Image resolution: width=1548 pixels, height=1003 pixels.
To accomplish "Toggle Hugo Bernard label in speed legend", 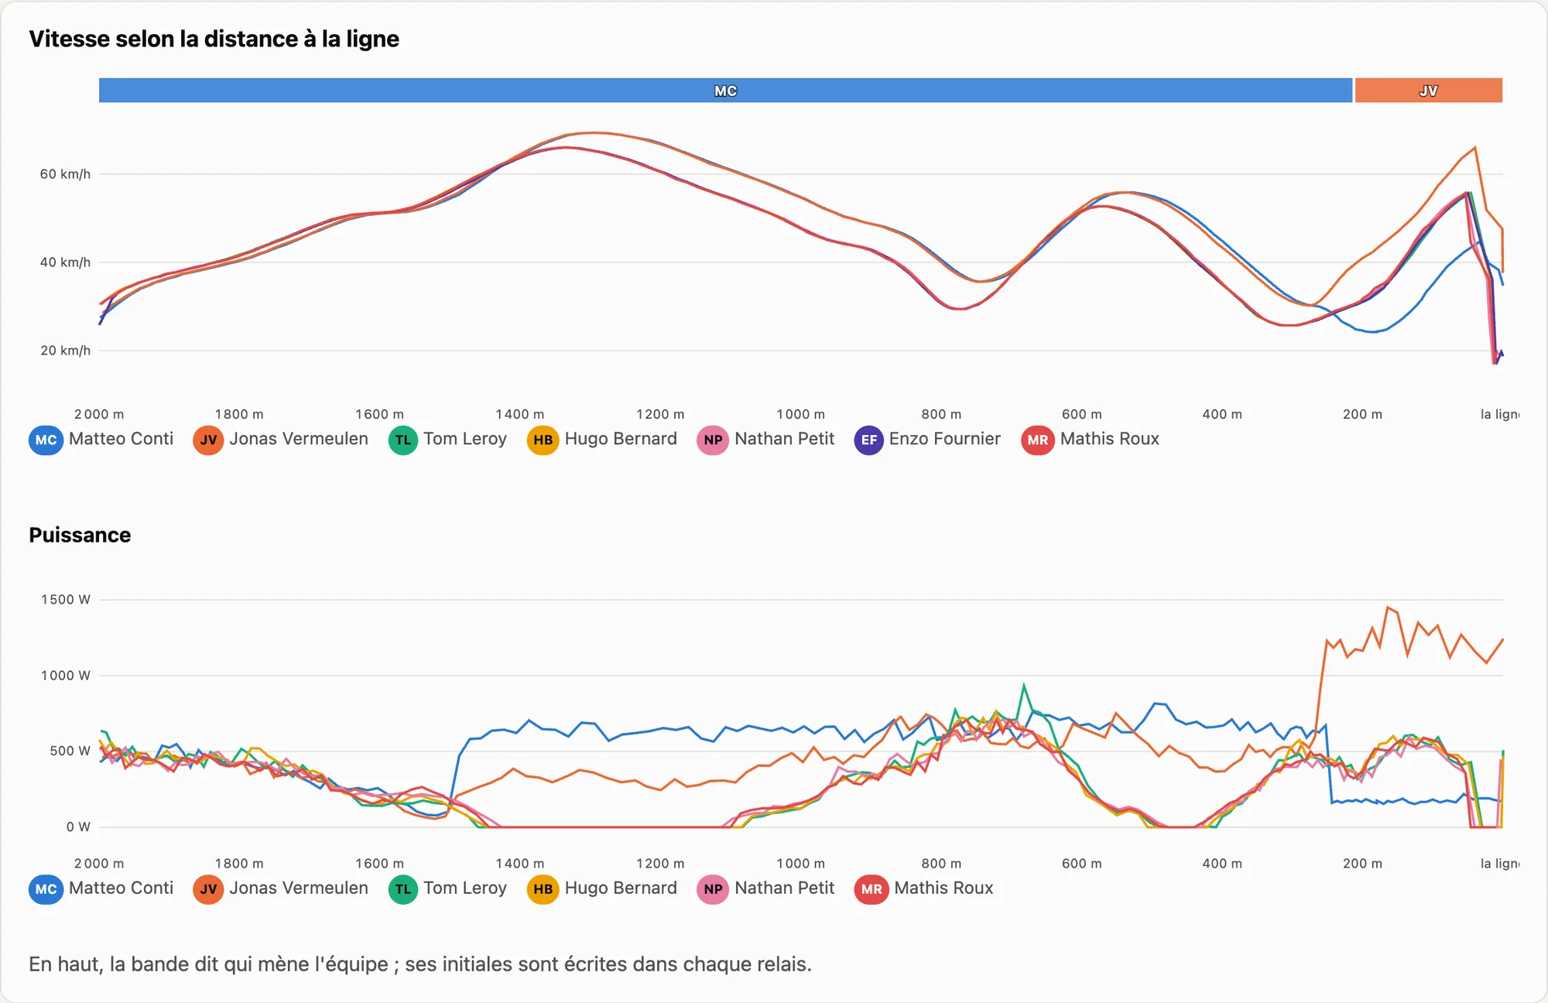I will (621, 439).
